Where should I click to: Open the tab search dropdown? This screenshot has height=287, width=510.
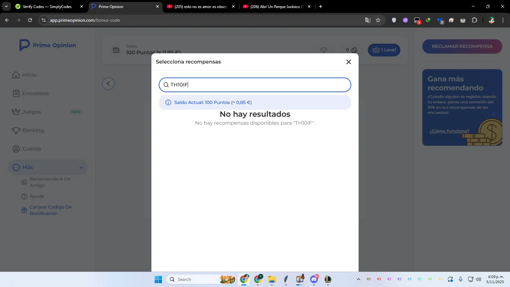[x=6, y=6]
